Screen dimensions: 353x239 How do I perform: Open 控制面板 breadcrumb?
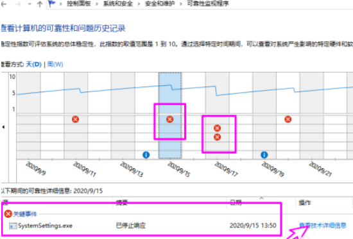[79, 4]
